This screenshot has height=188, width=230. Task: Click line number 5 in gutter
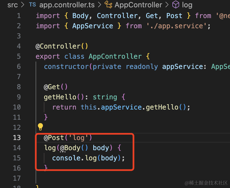[x=19, y=56]
